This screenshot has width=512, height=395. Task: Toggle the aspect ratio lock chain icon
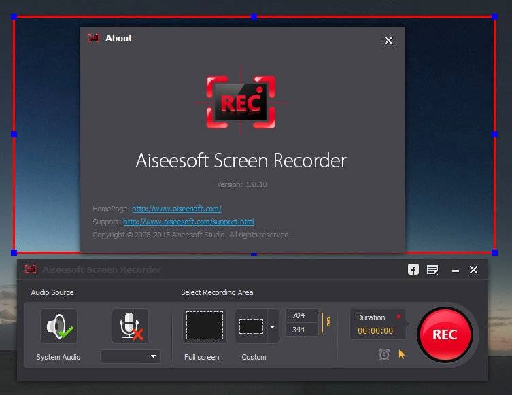[328, 322]
